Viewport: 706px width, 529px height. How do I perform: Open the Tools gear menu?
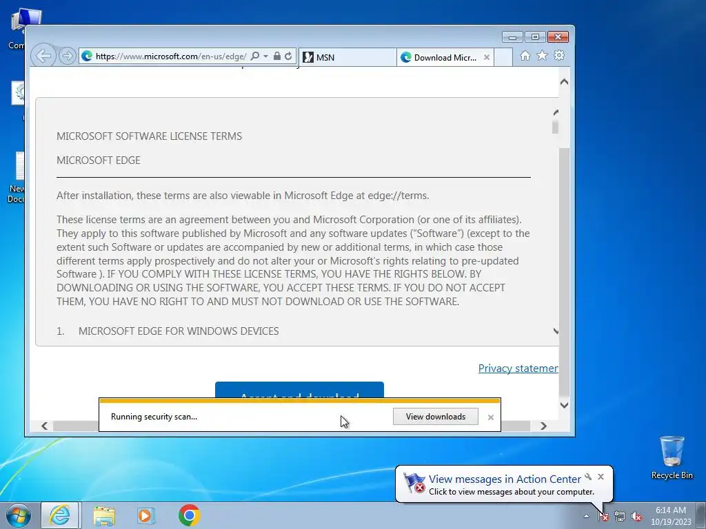tap(559, 55)
